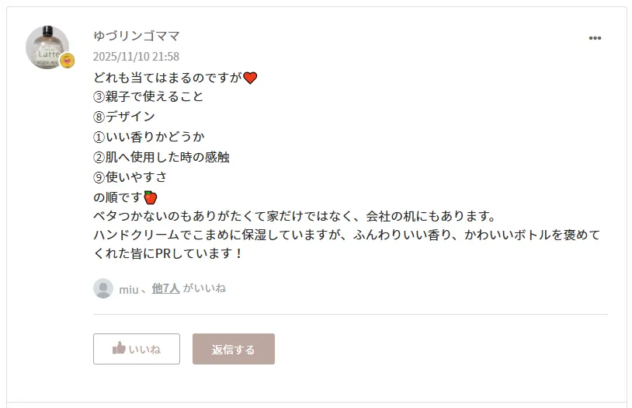Click the timestamp 2025/11/10 21:58
Screen dimensions: 632x408
point(136,57)
